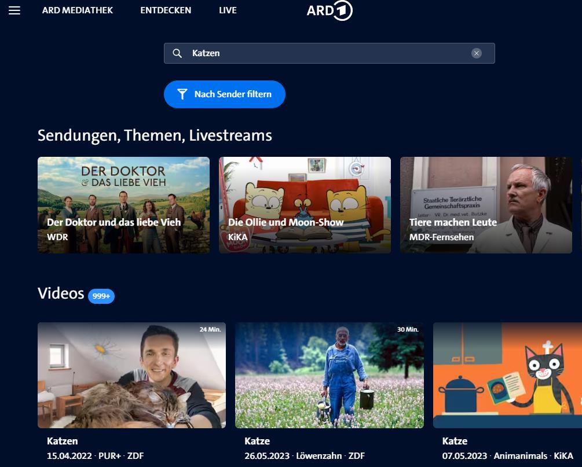Open Die Ollie und Moon-Show tile
Image resolution: width=582 pixels, height=467 pixels.
point(305,205)
